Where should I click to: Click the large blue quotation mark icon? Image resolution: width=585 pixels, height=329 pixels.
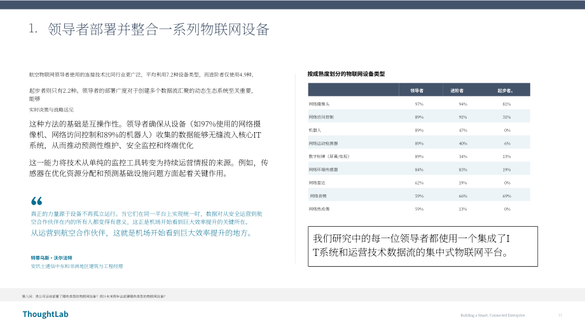tap(37, 201)
